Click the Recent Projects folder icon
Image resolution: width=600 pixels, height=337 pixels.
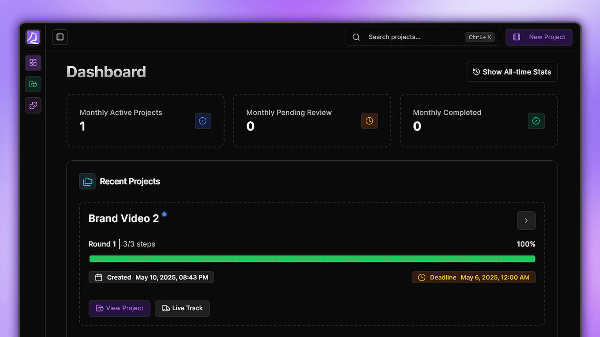click(x=87, y=181)
